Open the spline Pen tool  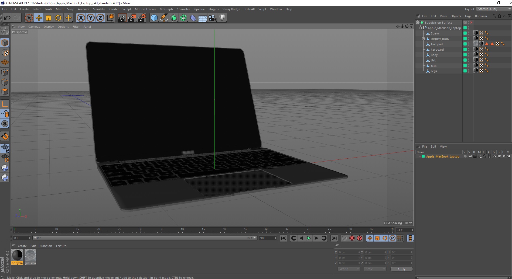pyautogui.click(x=164, y=18)
